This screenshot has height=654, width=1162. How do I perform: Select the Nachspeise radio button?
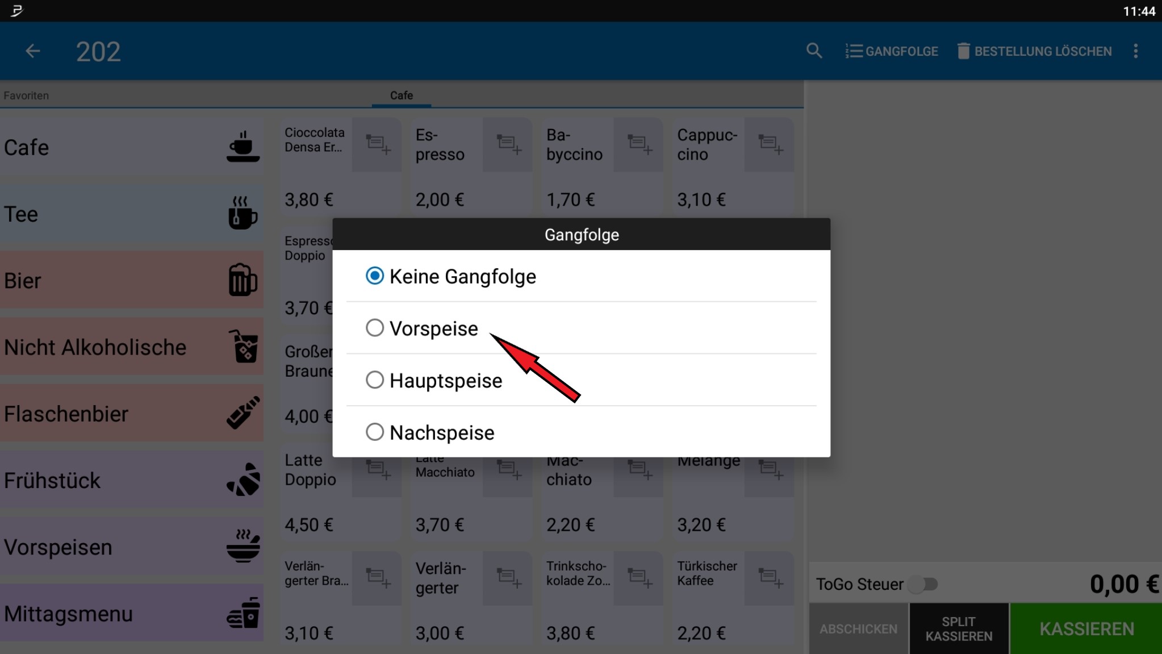tap(374, 432)
